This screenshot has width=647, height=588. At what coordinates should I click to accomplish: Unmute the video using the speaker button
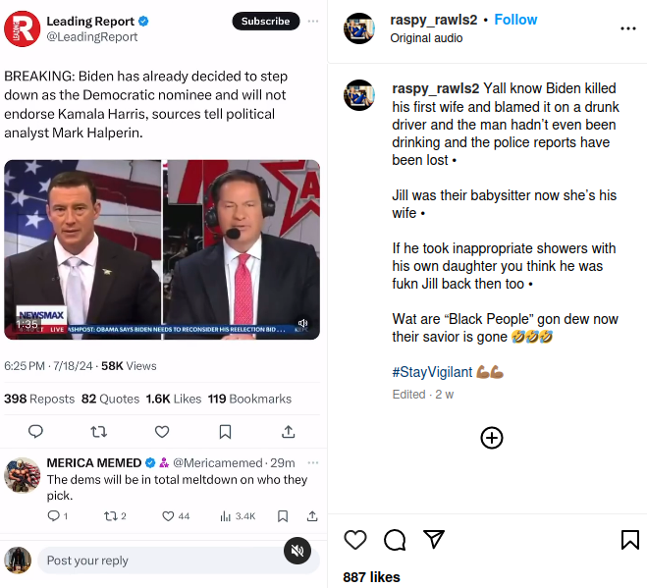tap(297, 551)
